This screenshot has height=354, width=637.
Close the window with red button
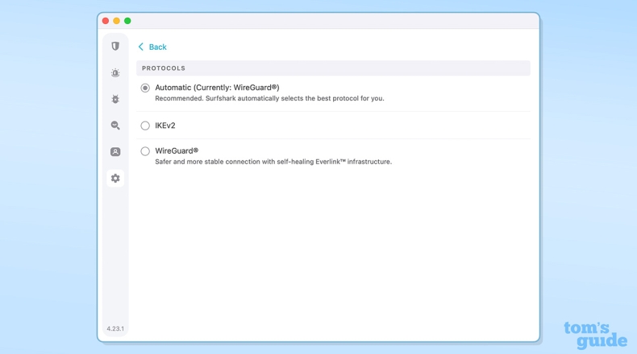106,21
